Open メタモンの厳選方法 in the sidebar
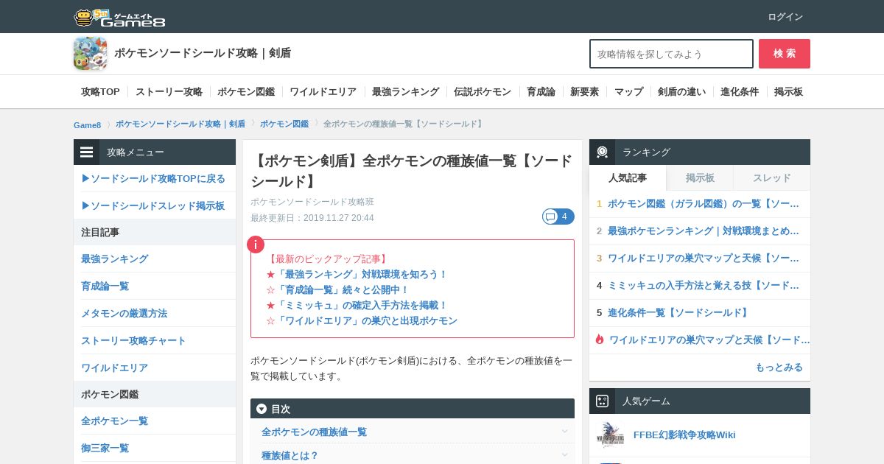 click(124, 313)
